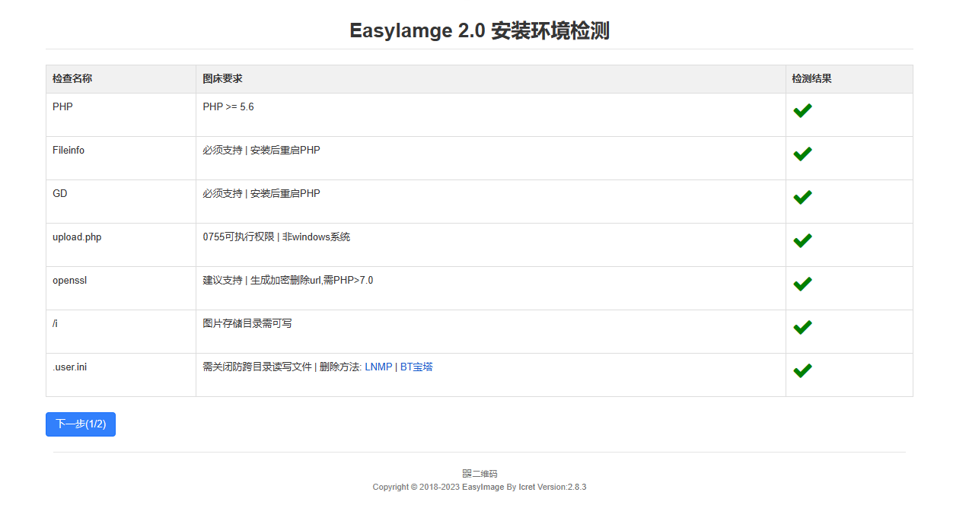Click the green checkmark in the openssl row
This screenshot has height=505, width=969.
tap(802, 284)
